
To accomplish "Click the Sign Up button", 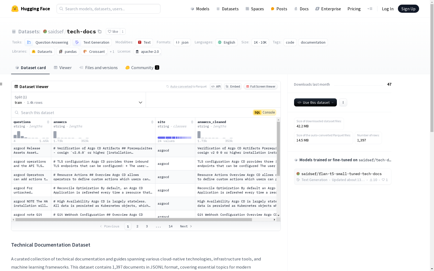I will (408, 9).
